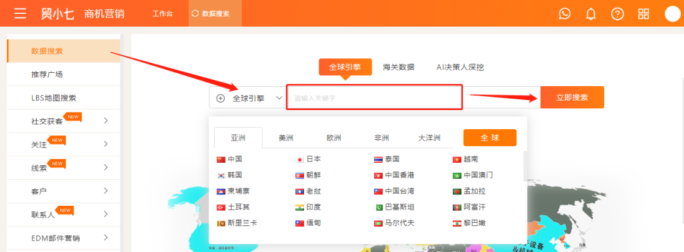This screenshot has width=684, height=252.
Task: Open the hamburger menu icon
Action: pos(20,13)
